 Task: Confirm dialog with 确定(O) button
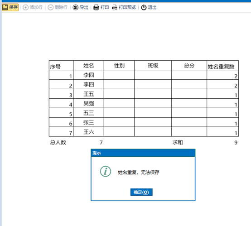click(x=141, y=192)
